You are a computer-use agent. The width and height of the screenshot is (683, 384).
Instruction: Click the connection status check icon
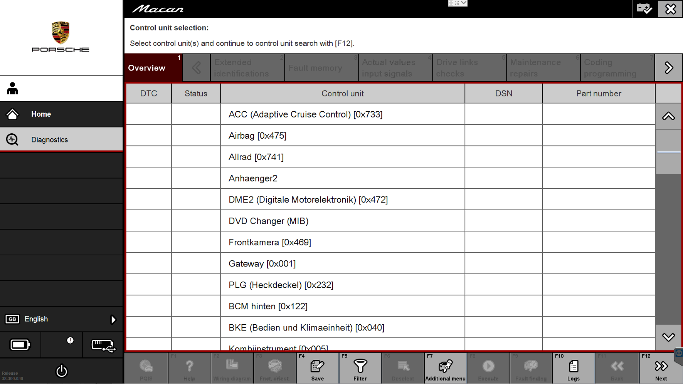tap(644, 8)
